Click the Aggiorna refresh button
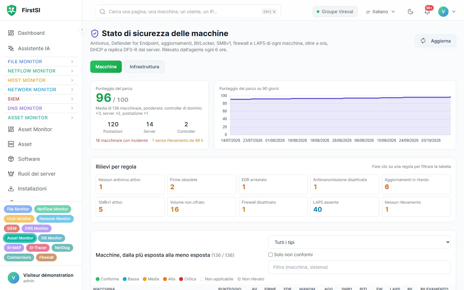 tap(436, 41)
